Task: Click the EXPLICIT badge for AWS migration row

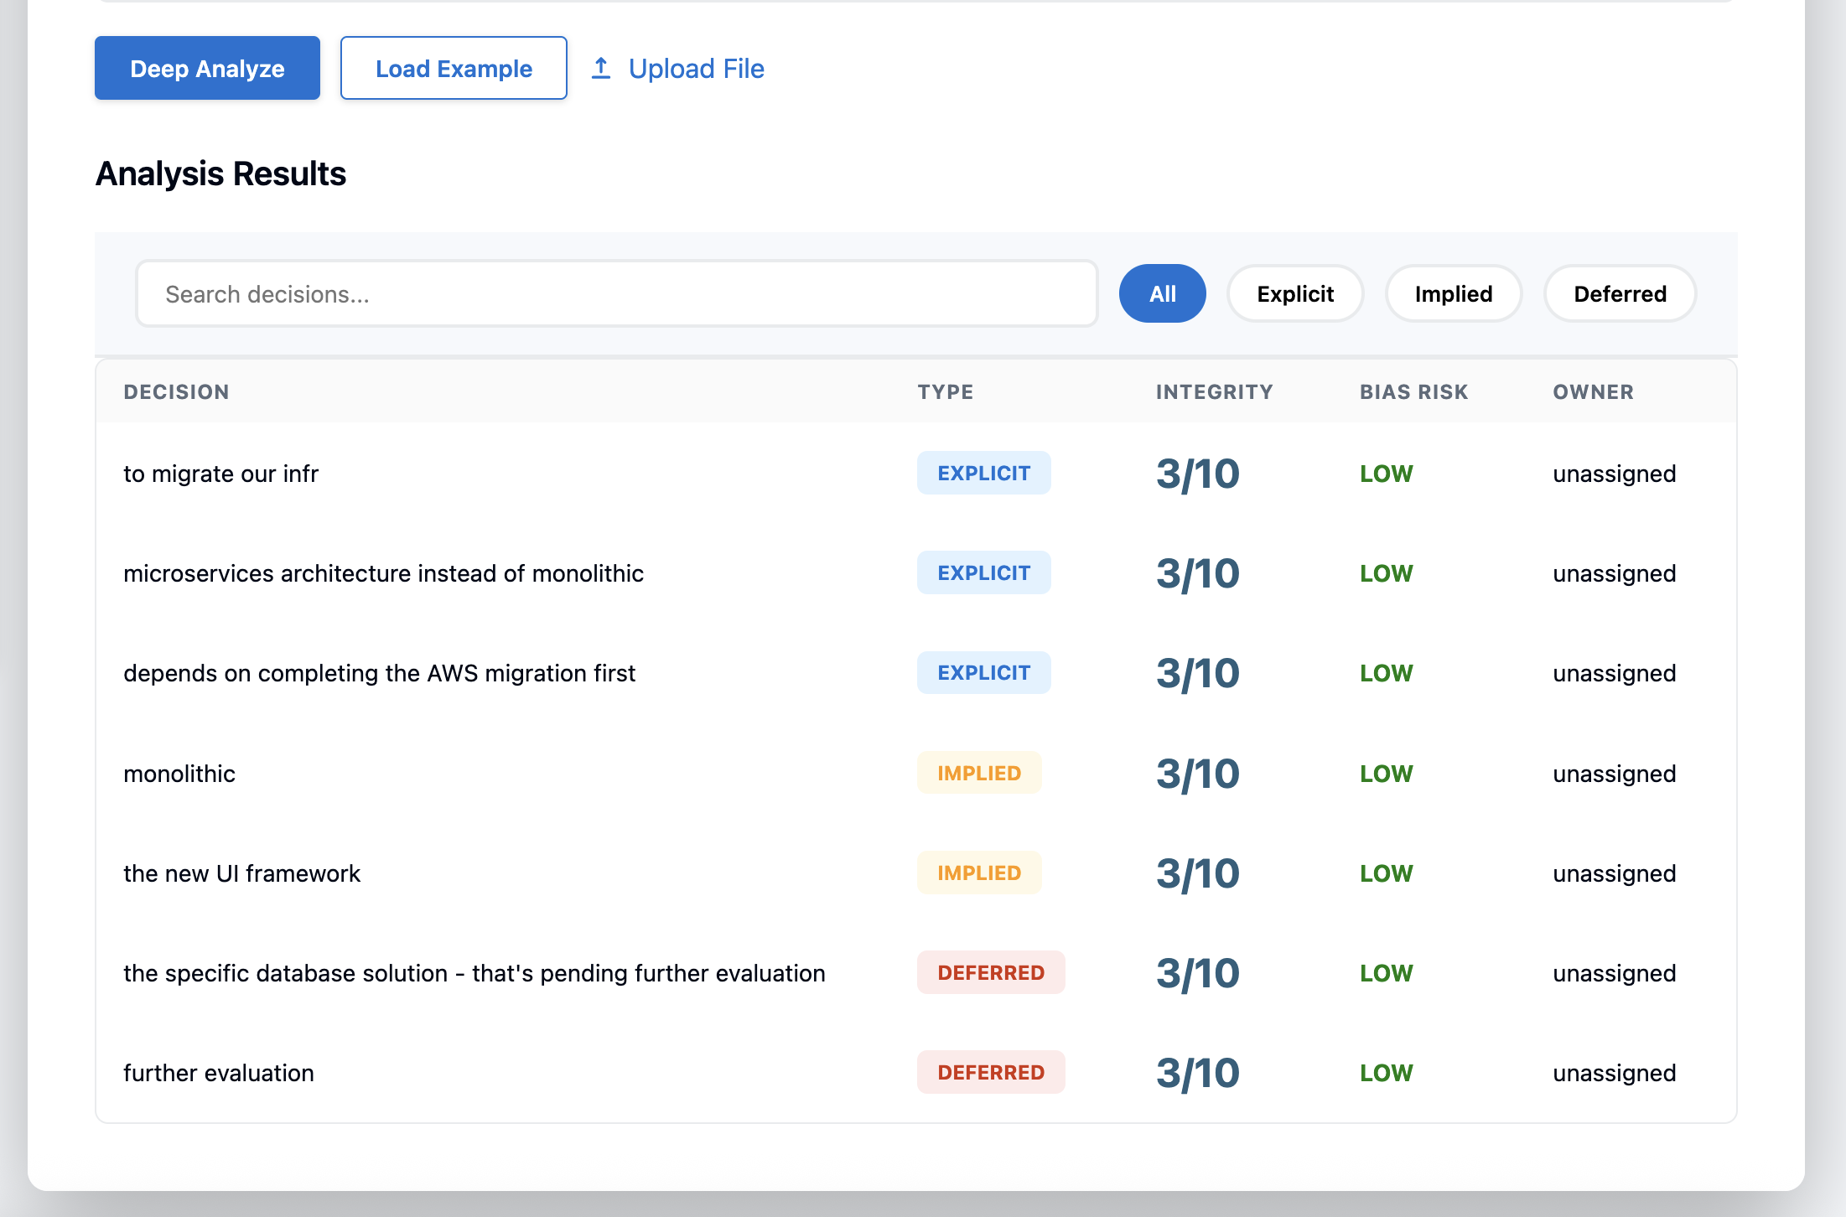Action: point(983,673)
